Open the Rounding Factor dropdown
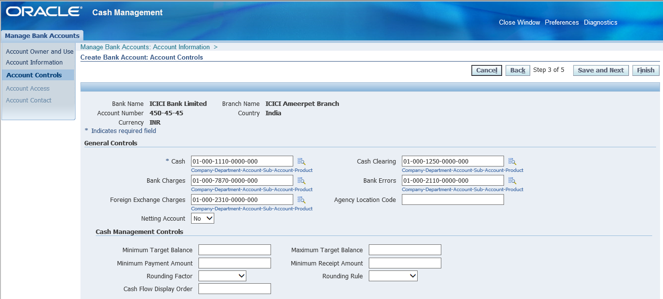663x299 pixels. (222, 276)
